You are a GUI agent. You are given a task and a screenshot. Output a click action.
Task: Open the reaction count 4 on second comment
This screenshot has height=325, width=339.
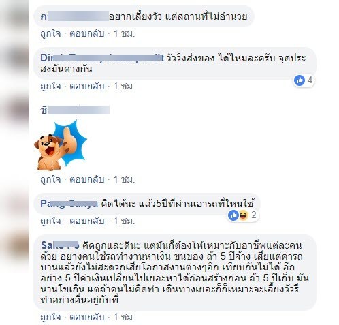click(310, 80)
